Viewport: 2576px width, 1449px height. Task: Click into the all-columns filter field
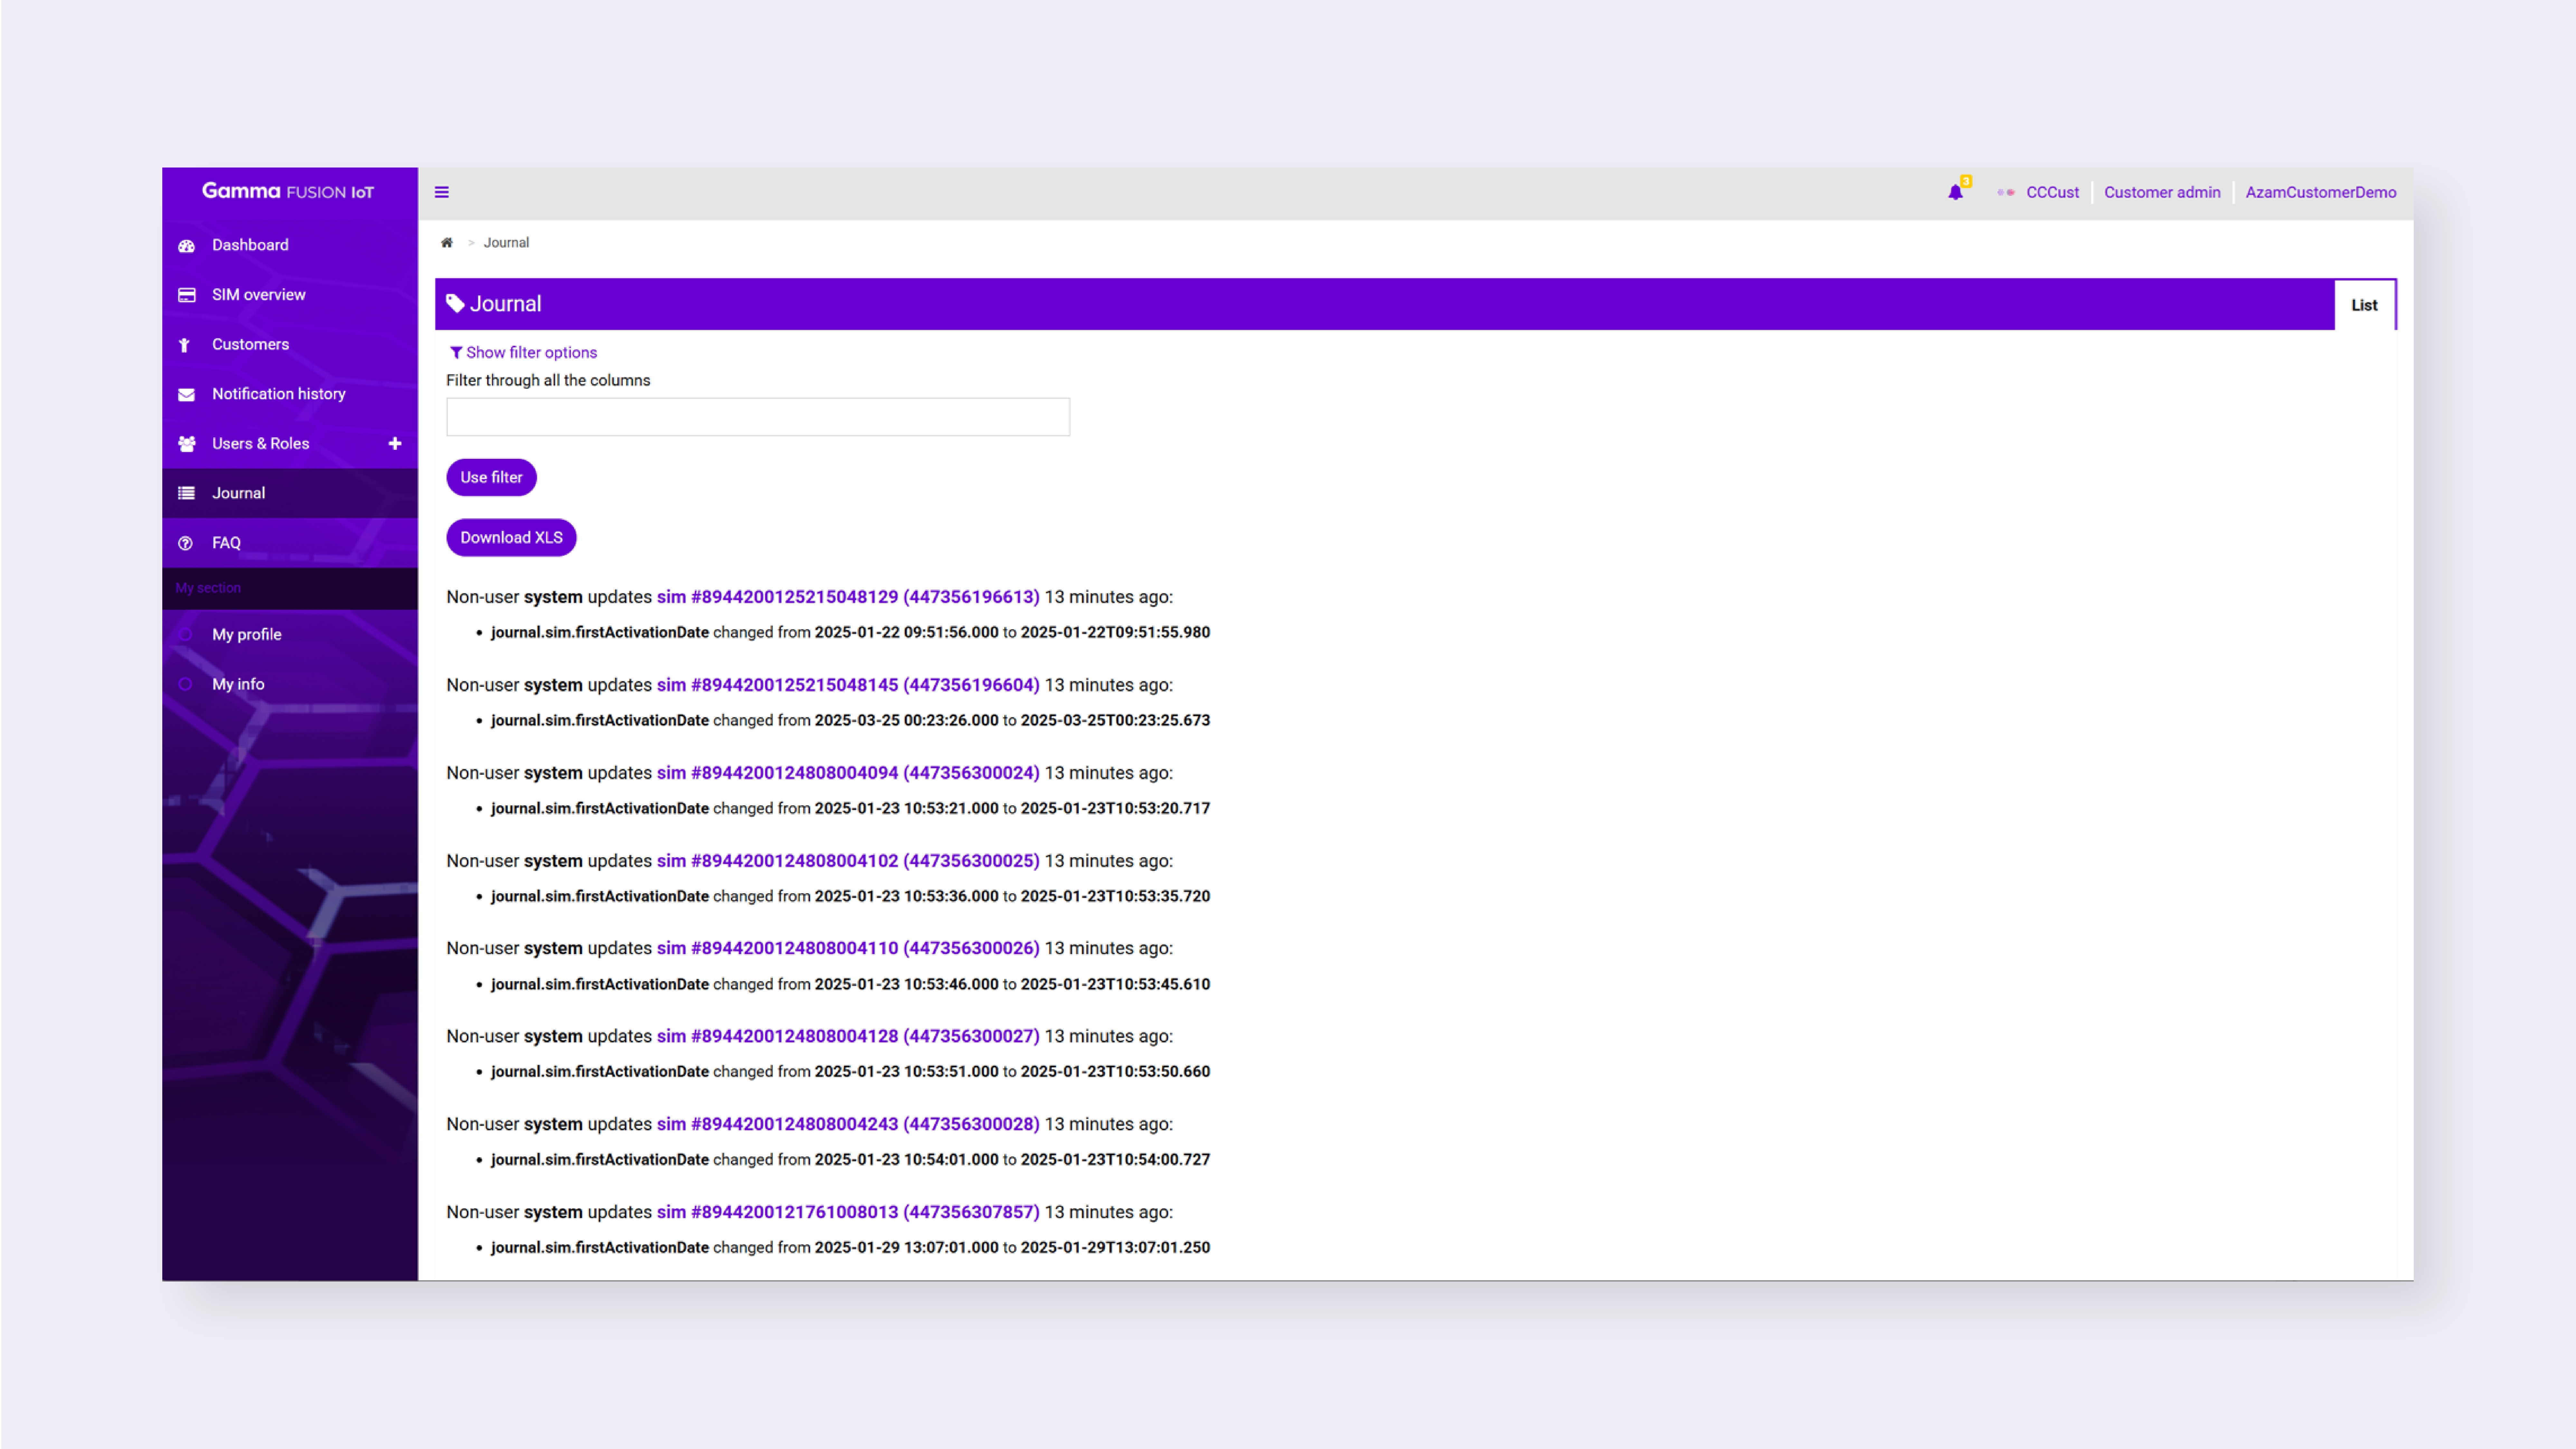coord(757,417)
